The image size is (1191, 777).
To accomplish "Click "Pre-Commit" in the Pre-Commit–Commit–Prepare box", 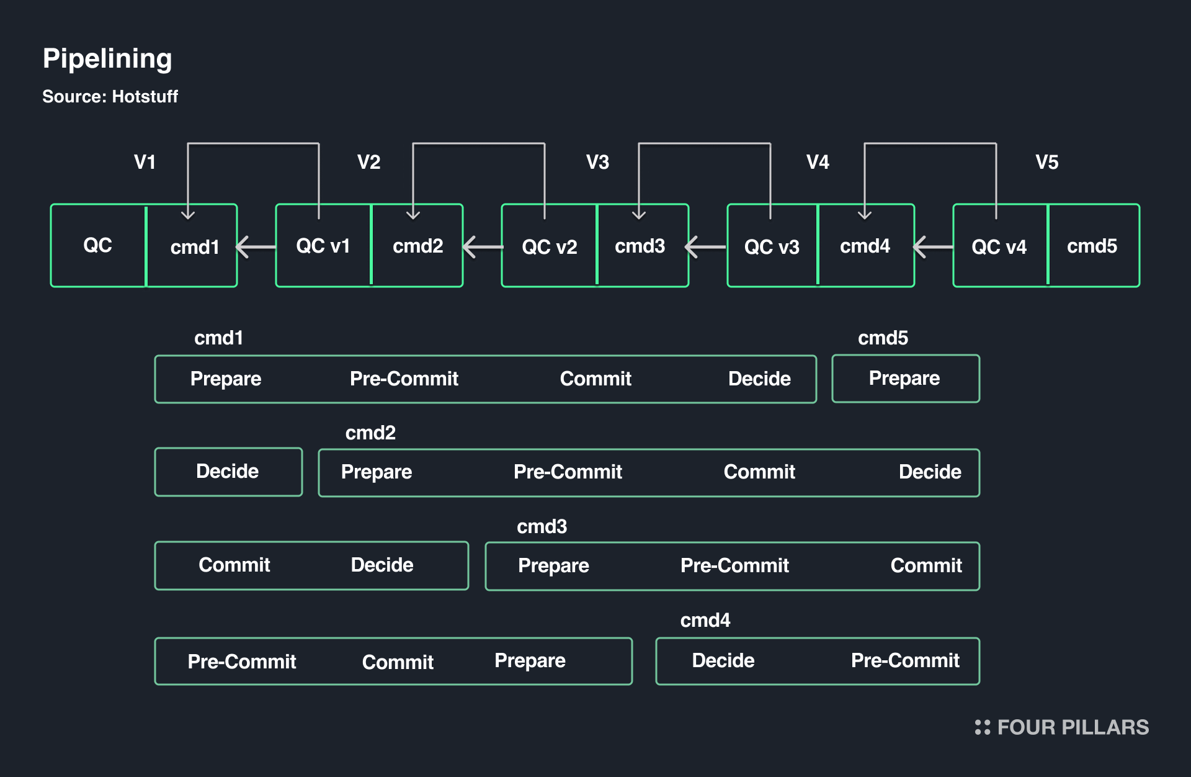I will click(242, 662).
